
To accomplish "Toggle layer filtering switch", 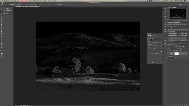I will pyautogui.click(x=184, y=47).
